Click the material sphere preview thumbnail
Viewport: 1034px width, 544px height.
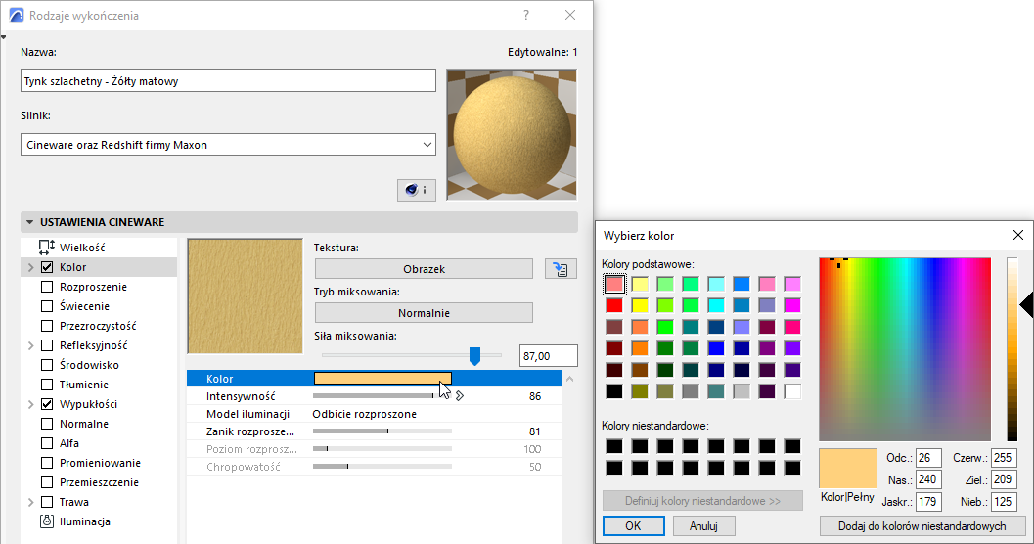click(512, 135)
